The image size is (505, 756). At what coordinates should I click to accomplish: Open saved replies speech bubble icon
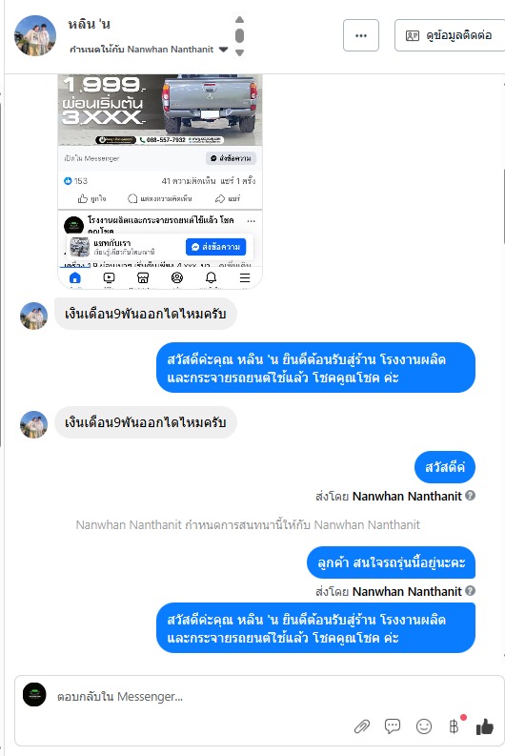point(393,726)
